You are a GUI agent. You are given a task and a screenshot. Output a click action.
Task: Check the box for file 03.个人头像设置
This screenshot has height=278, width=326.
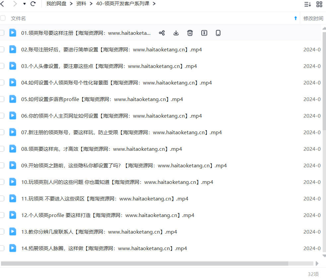tap(2, 66)
